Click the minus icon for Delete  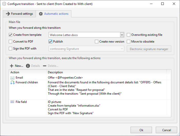[44, 66]
